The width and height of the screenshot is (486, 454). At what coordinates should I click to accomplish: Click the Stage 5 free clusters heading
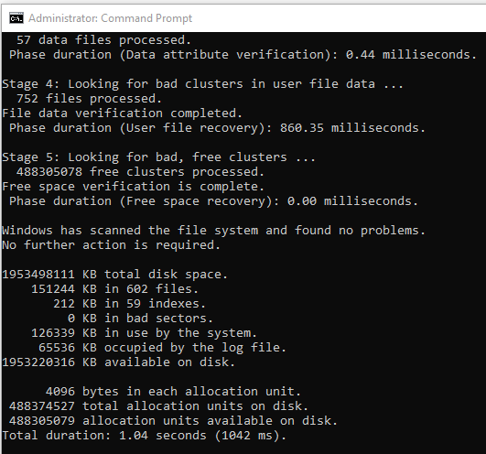click(158, 157)
